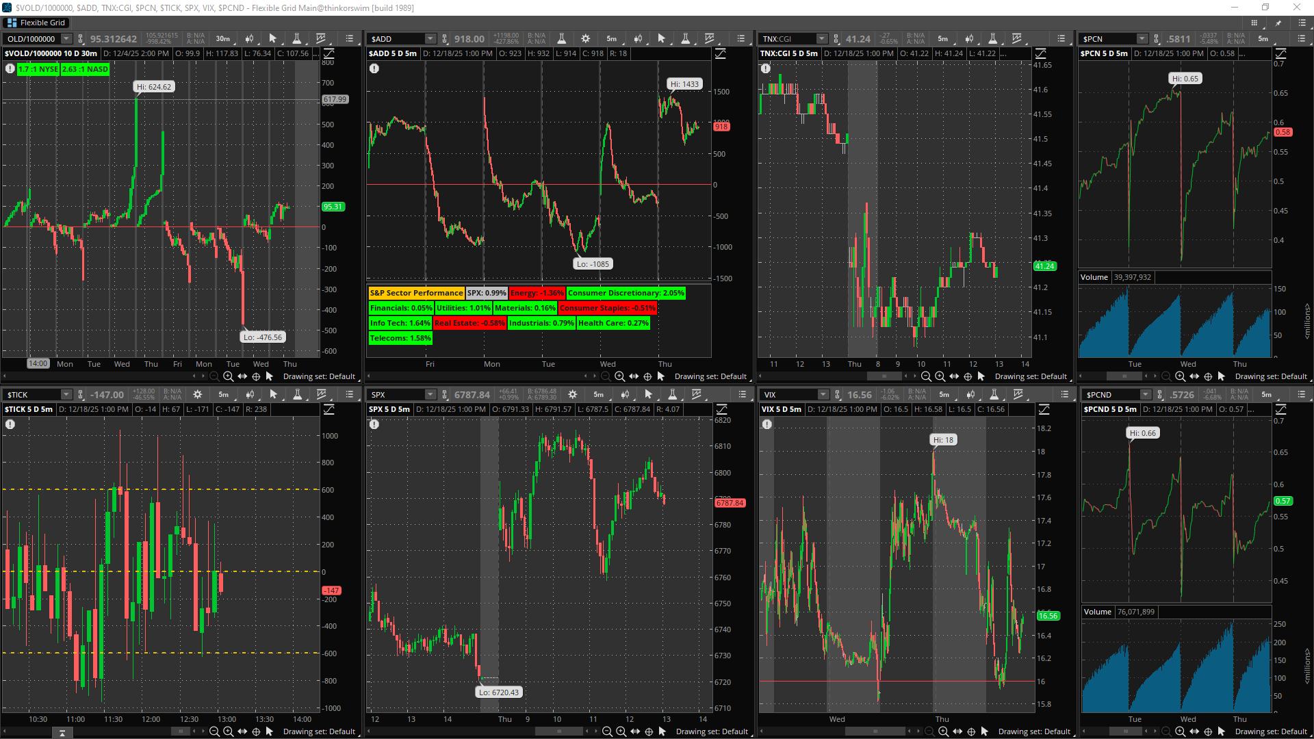The width and height of the screenshot is (1314, 739).
Task: Open Patterns icon on VIX chart toolbar
Action: (x=1018, y=395)
